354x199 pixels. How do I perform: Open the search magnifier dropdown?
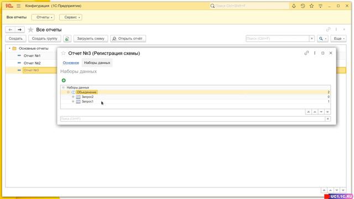(322, 39)
